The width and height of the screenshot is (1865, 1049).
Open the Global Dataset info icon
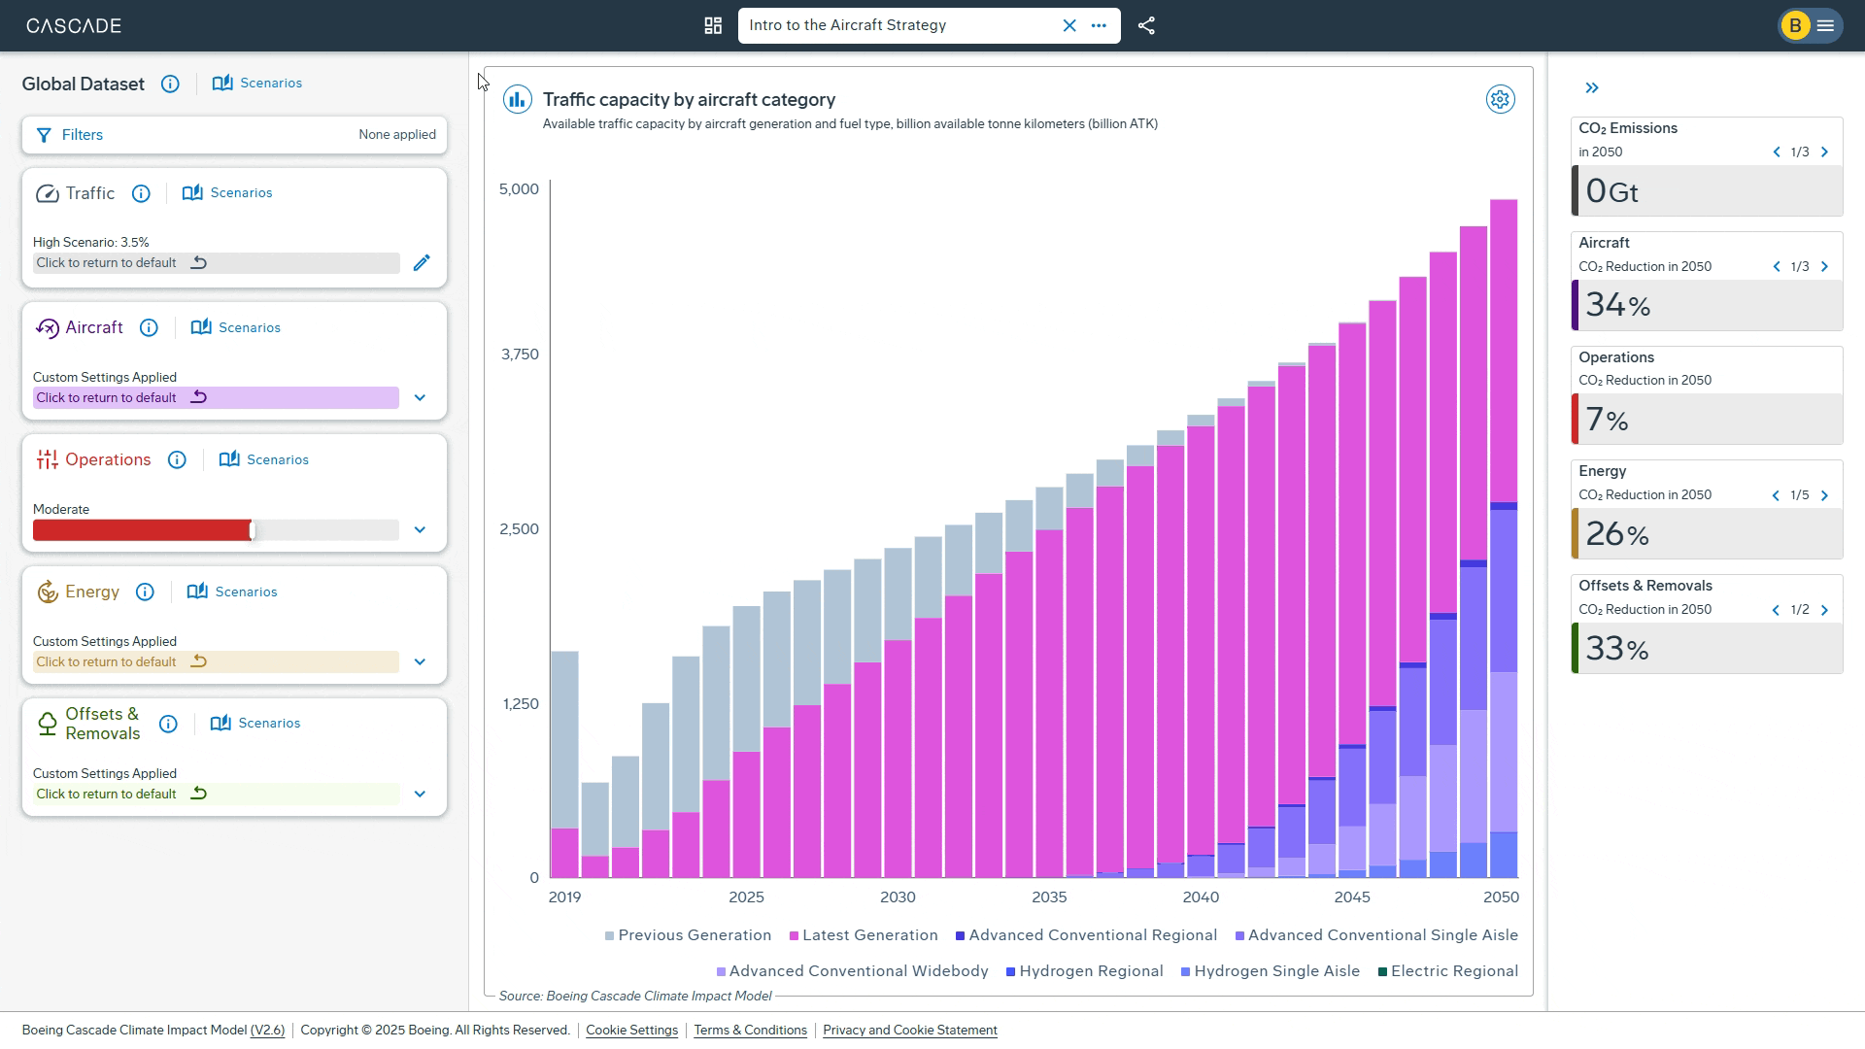coord(170,85)
